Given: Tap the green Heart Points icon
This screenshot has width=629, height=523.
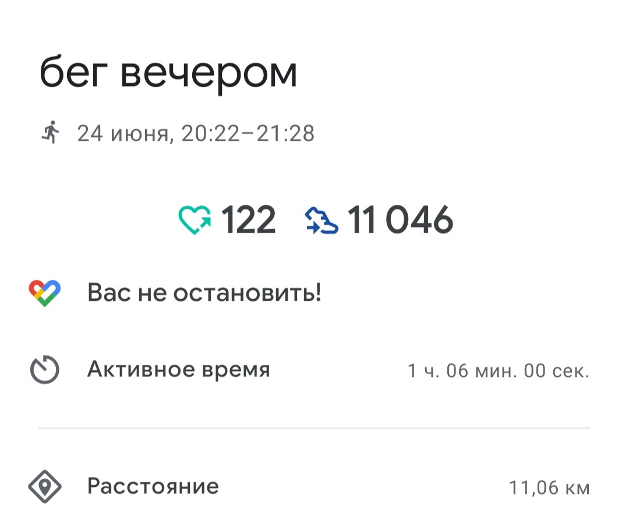Looking at the screenshot, I should click(x=195, y=220).
